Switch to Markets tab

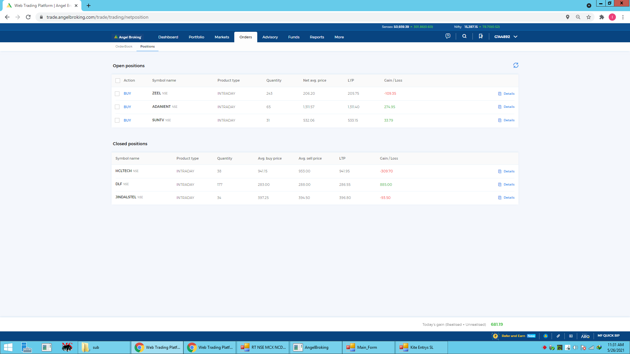[222, 37]
